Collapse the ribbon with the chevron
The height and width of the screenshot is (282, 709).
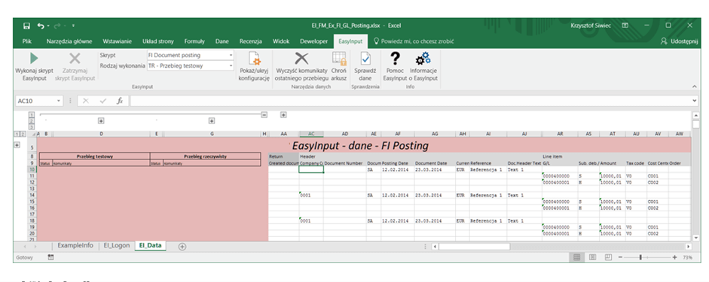(694, 86)
